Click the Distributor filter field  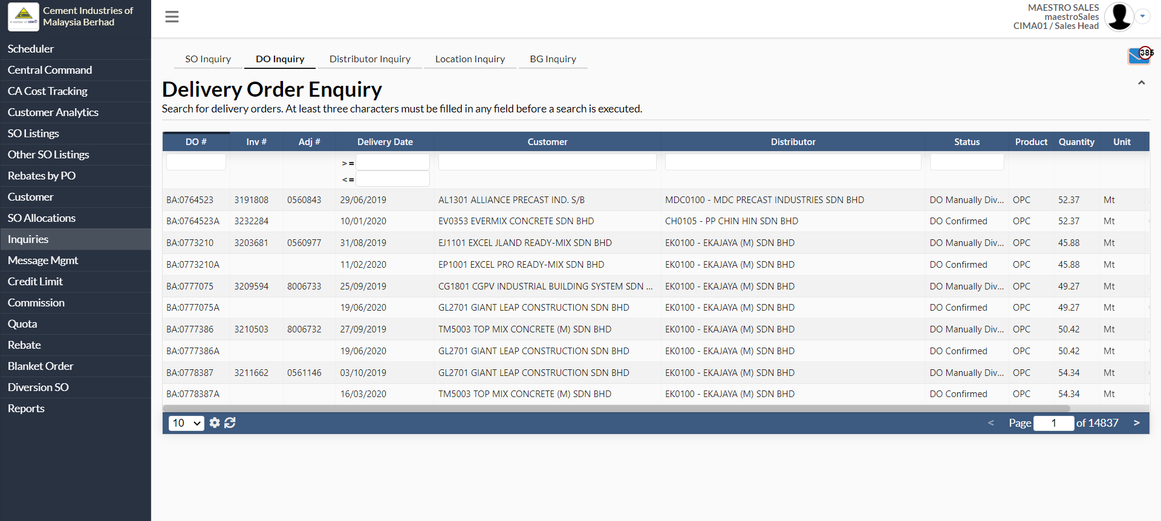click(793, 162)
